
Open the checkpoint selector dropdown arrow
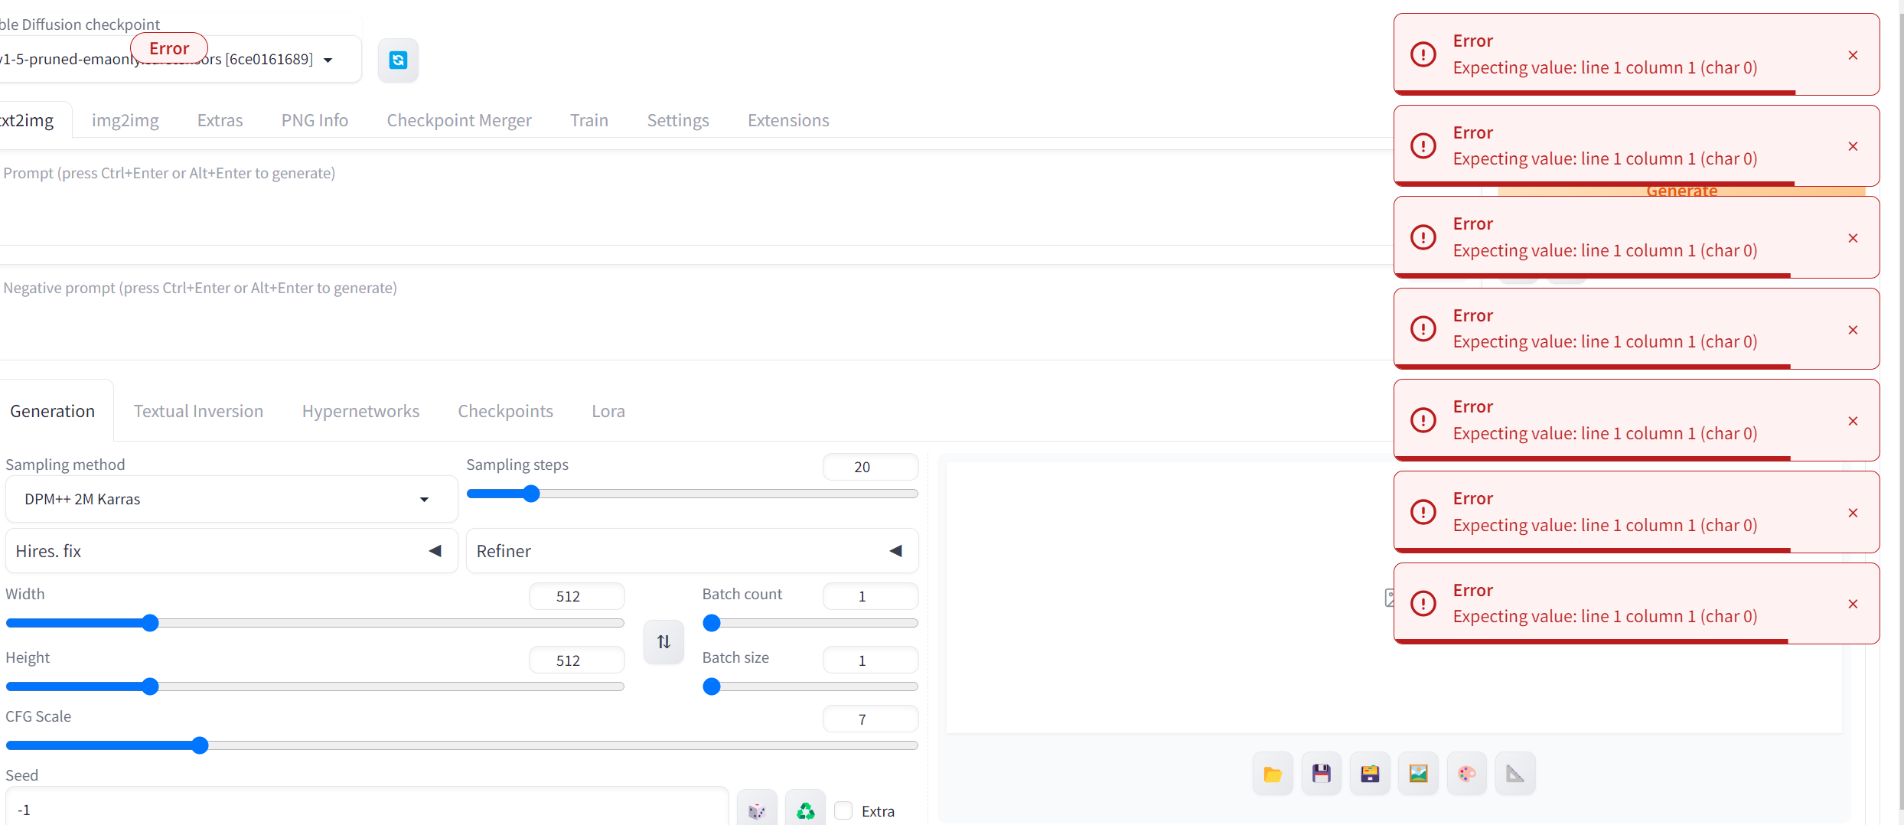328,60
